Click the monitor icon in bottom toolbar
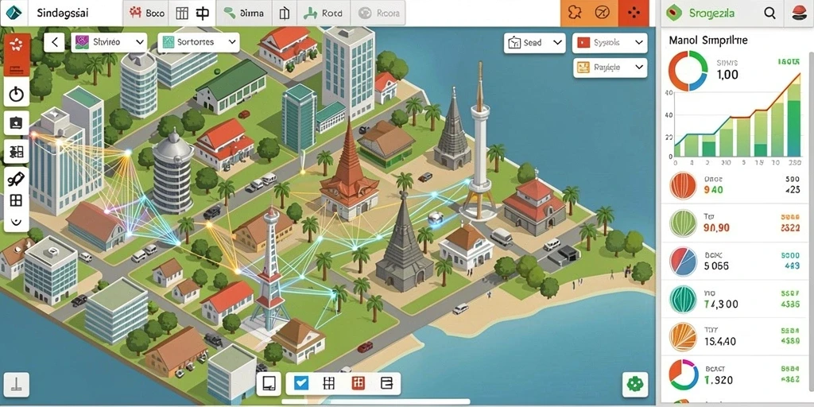 click(269, 384)
